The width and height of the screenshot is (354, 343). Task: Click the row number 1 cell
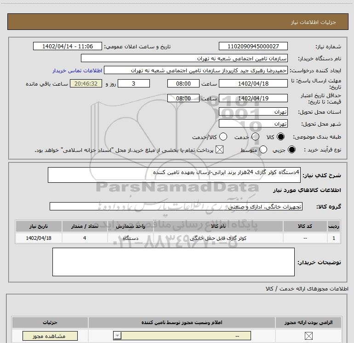coord(334,238)
